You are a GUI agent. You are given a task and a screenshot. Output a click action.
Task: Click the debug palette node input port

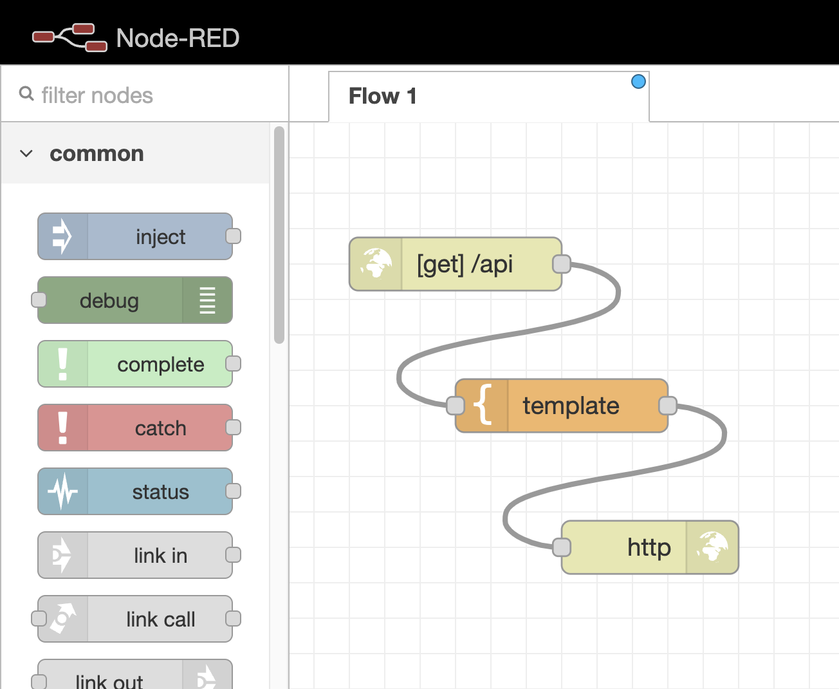[39, 300]
